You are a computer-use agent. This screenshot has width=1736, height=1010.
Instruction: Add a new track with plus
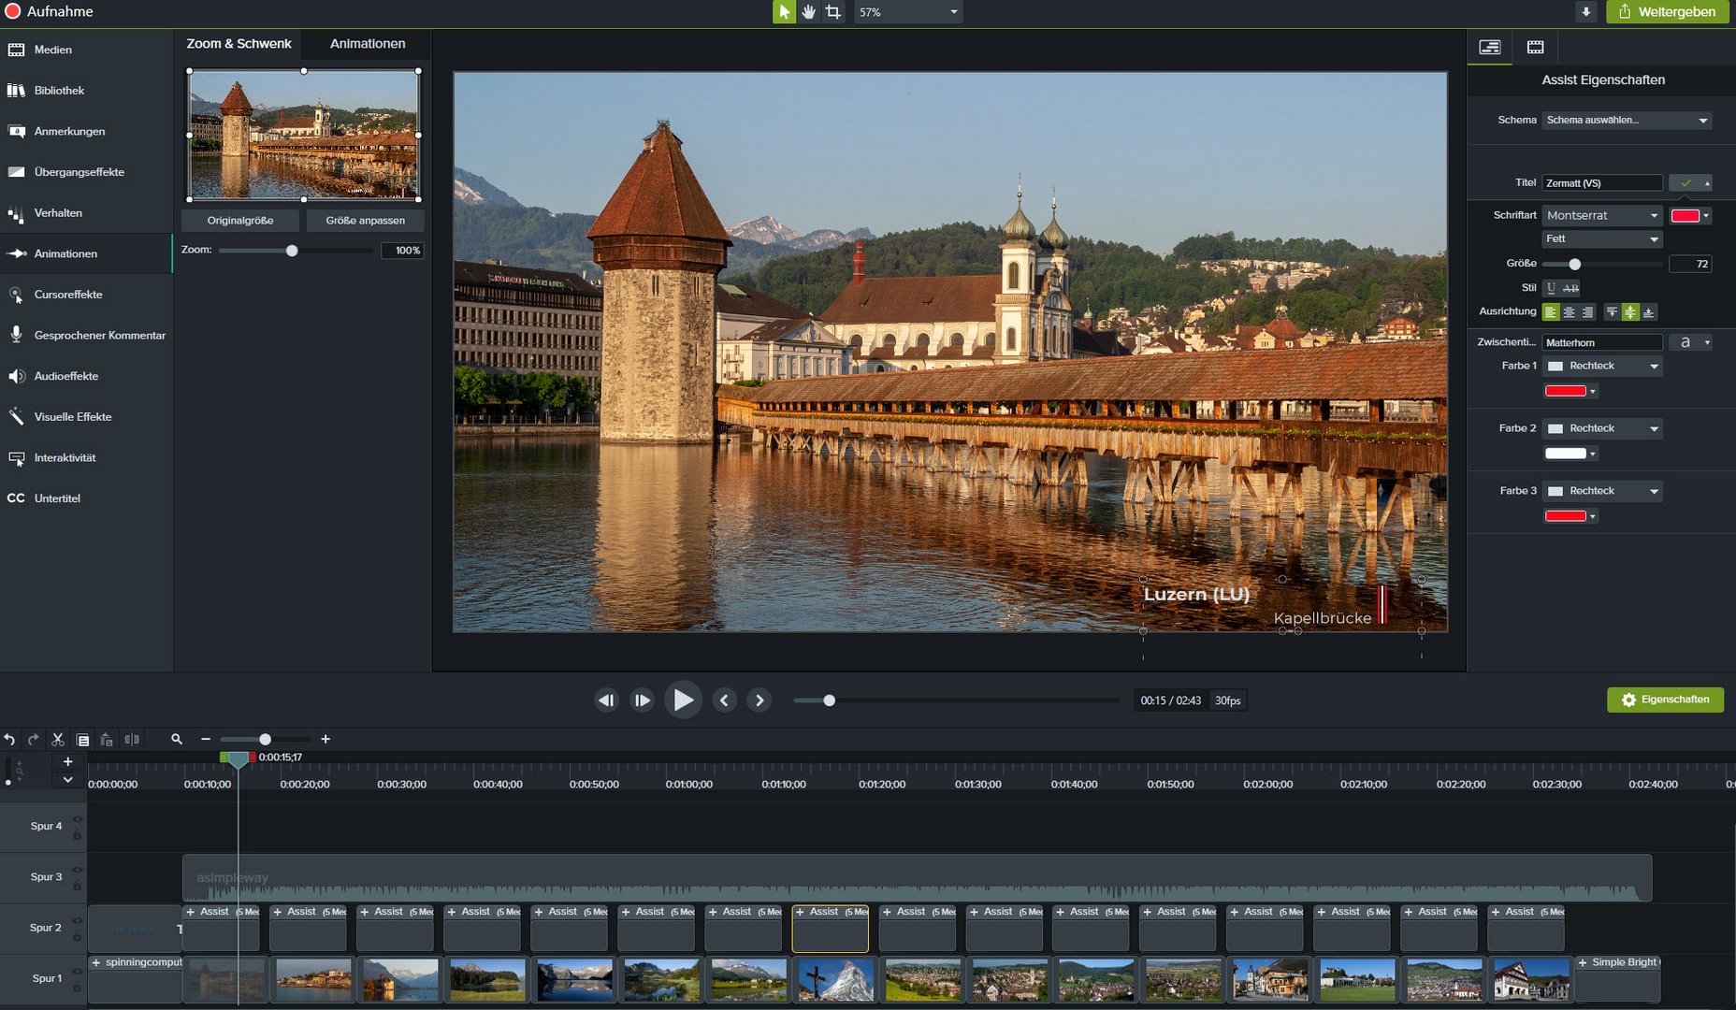pyautogui.click(x=67, y=761)
